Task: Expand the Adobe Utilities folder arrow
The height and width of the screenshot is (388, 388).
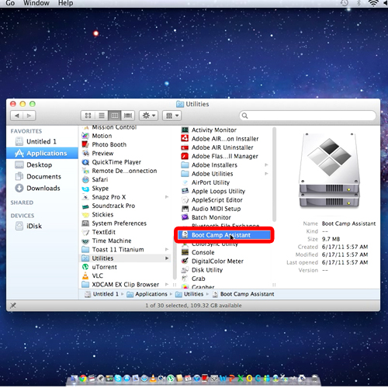Action: coord(266,174)
